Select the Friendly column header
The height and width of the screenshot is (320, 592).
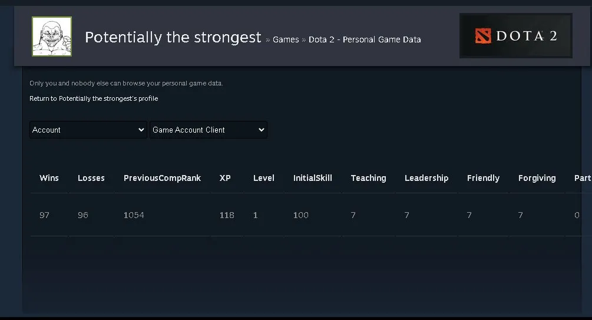point(483,178)
